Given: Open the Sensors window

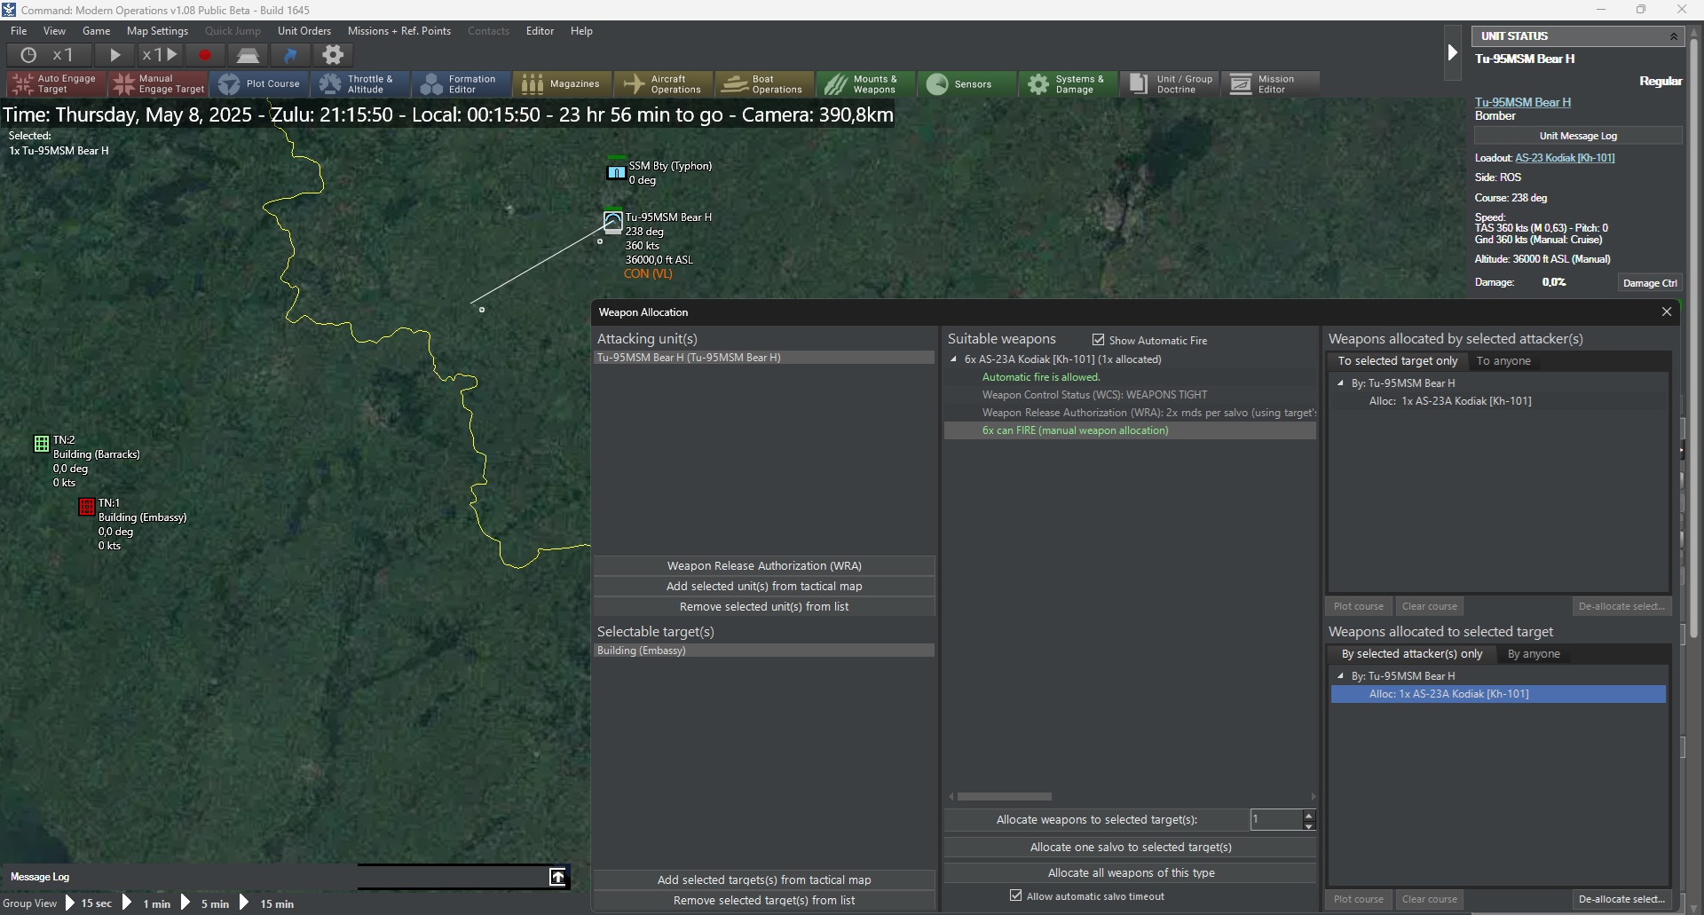Looking at the screenshot, I should coord(966,84).
